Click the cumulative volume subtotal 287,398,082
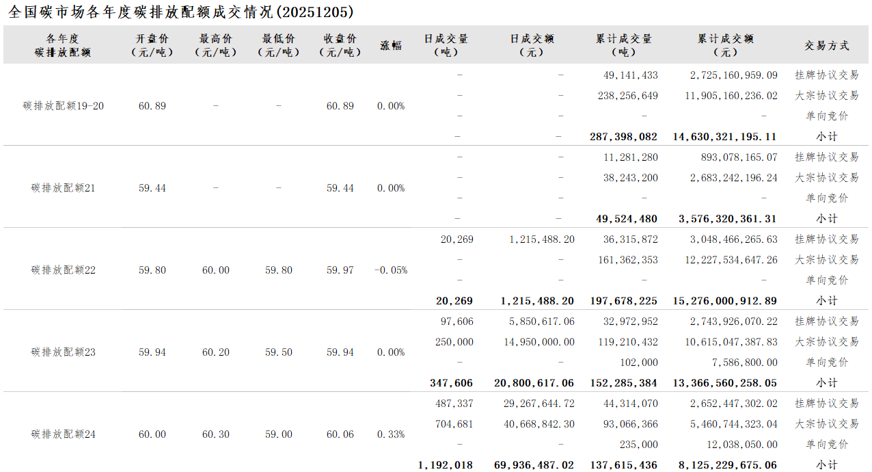This screenshot has height=472, width=872. pos(623,137)
